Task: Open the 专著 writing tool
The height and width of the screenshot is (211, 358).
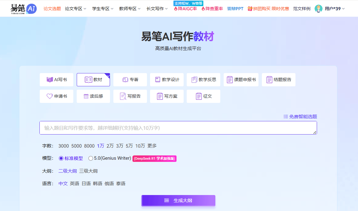Action: [130, 80]
